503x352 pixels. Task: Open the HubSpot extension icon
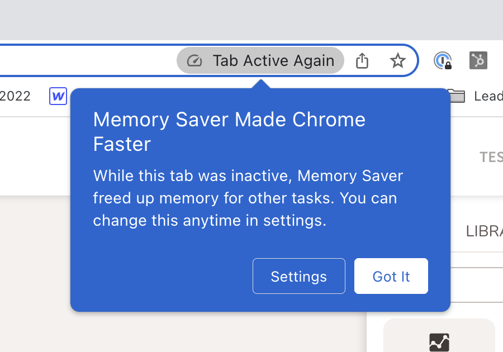478,60
